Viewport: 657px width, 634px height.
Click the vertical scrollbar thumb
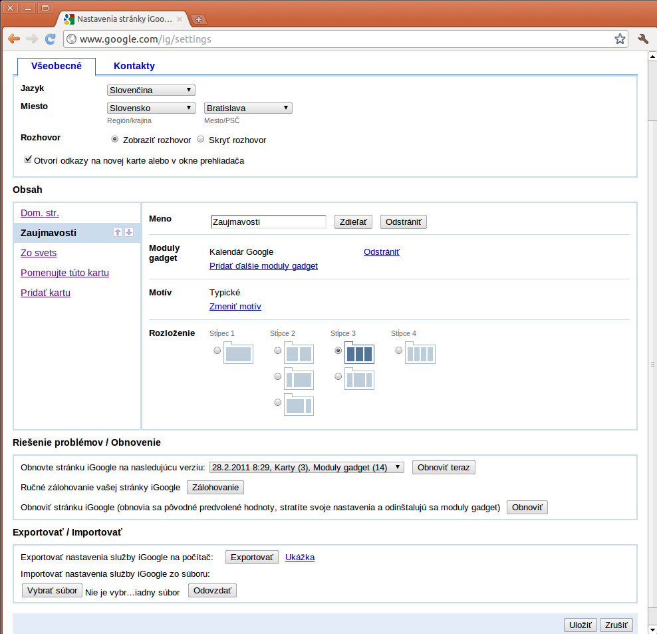pyautogui.click(x=652, y=364)
